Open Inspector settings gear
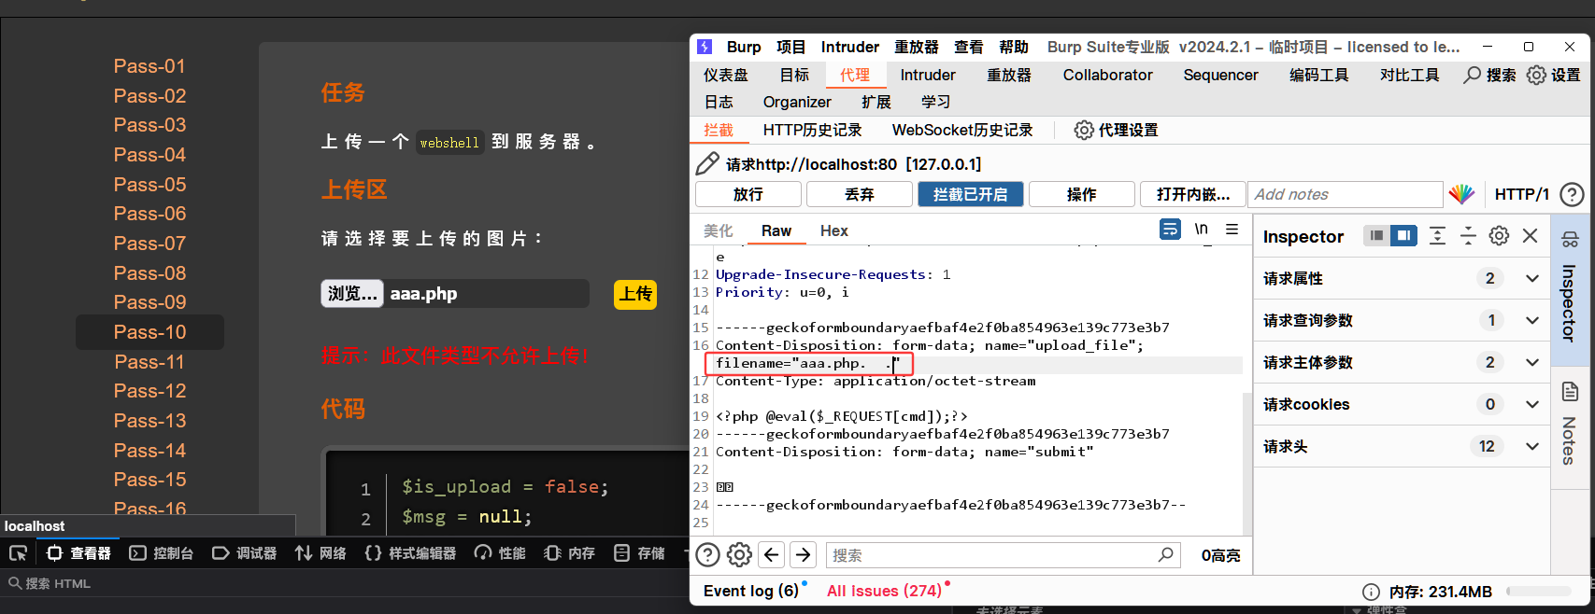The width and height of the screenshot is (1595, 614). (1499, 236)
